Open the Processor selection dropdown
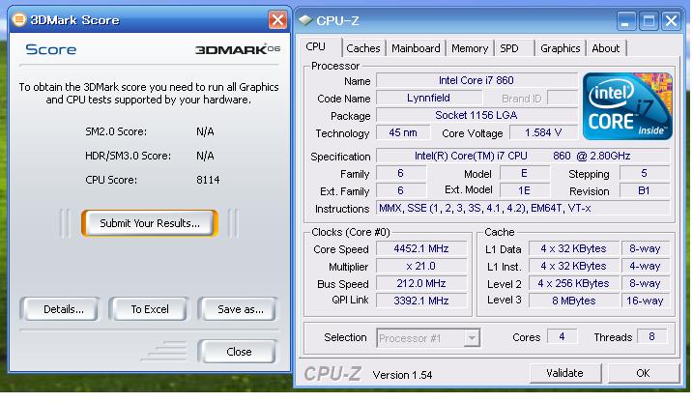This screenshot has height=402, width=693. (472, 338)
